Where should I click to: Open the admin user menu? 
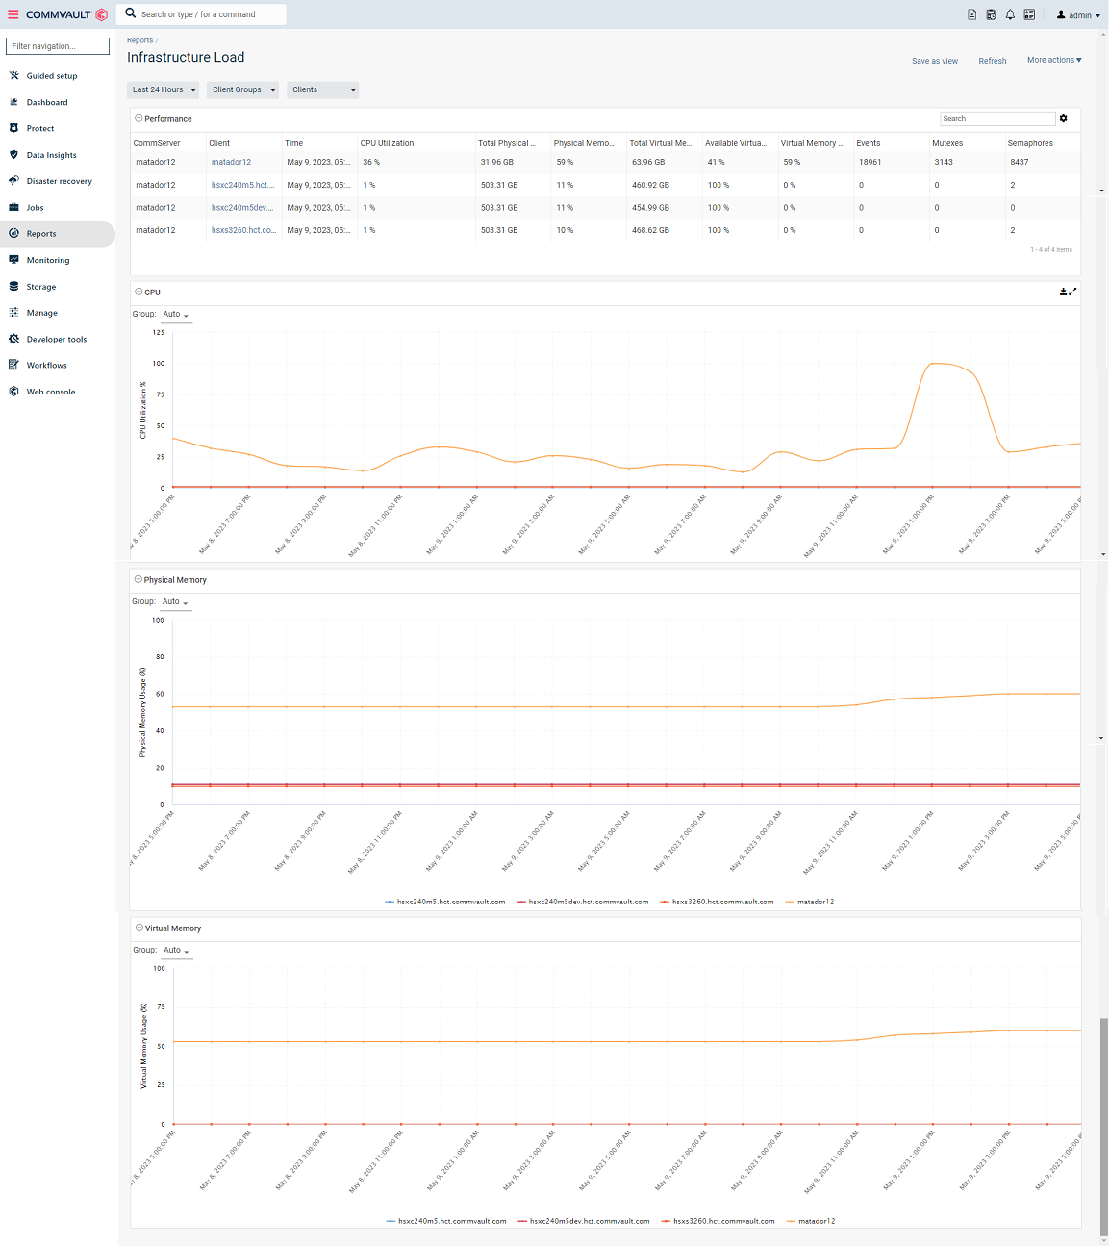[x=1077, y=14]
